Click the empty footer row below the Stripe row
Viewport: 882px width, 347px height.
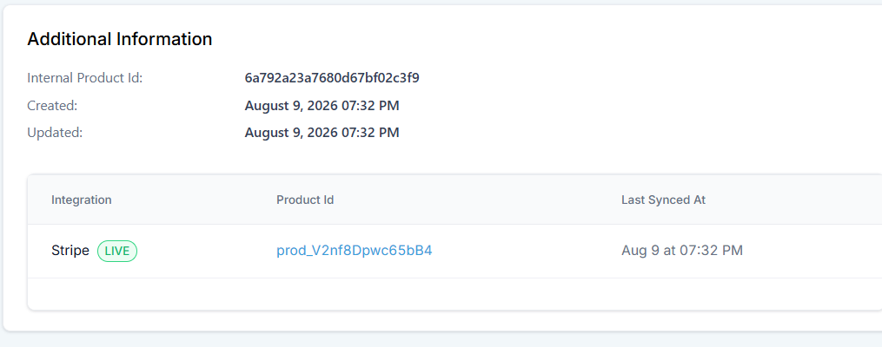(x=454, y=294)
